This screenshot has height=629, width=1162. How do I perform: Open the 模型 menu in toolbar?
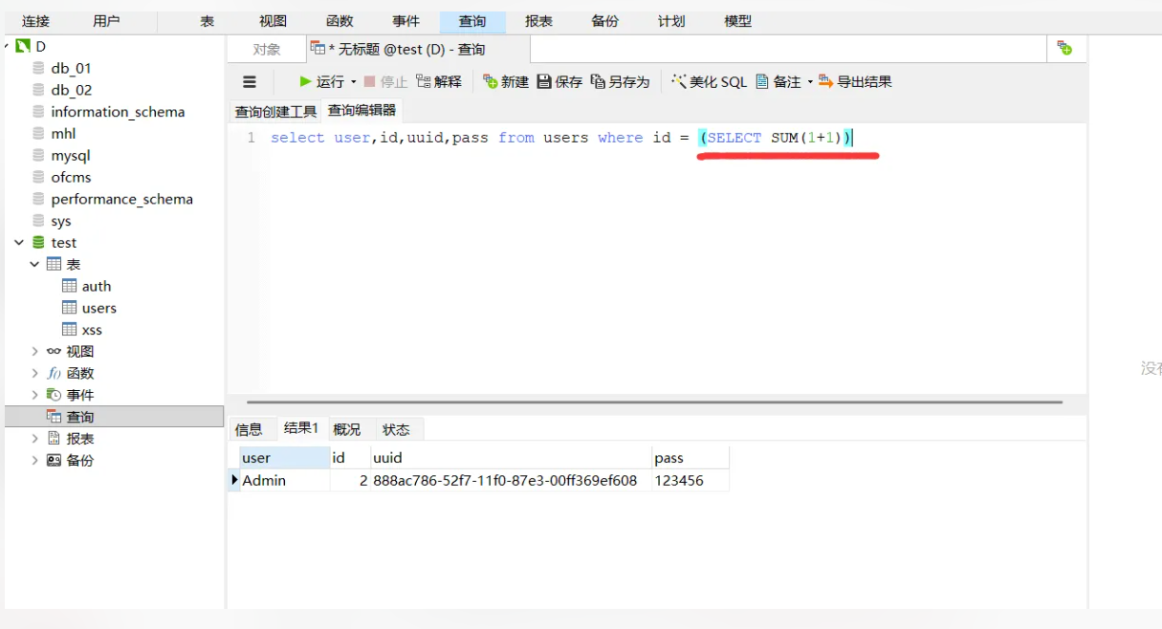pos(737,20)
